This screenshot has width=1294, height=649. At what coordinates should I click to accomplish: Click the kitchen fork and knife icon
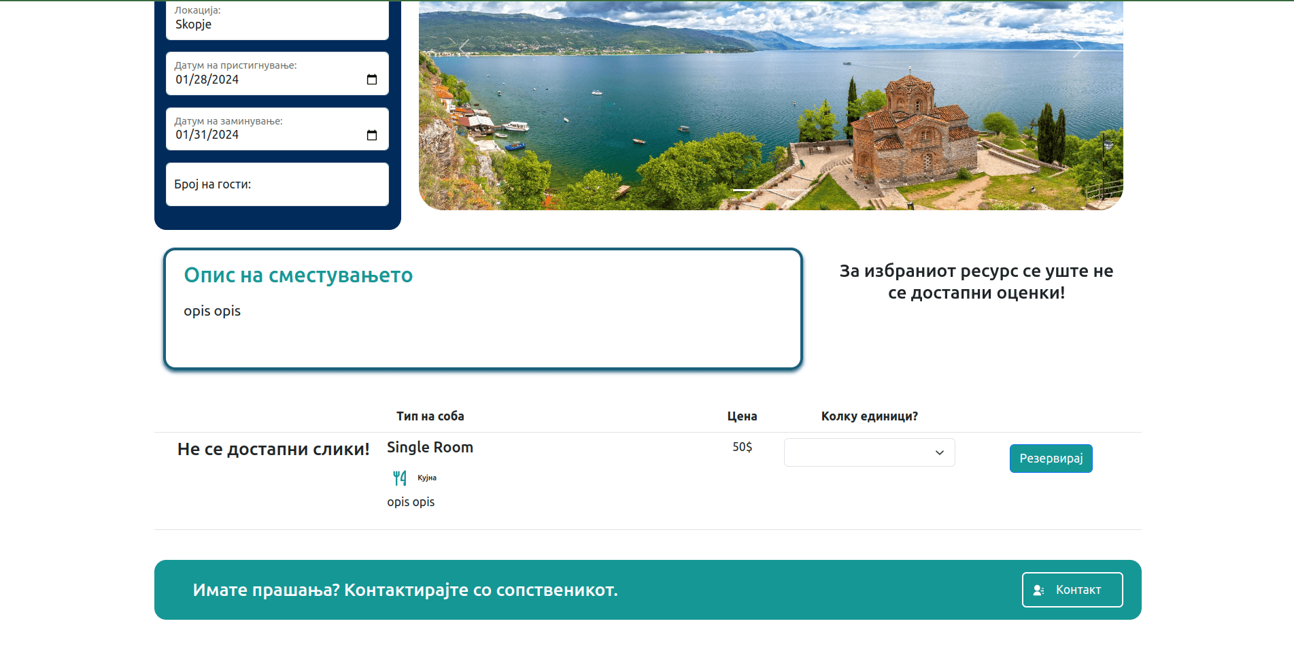(x=400, y=478)
